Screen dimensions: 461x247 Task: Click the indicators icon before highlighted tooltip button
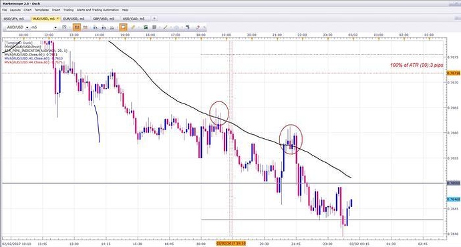[112, 27]
